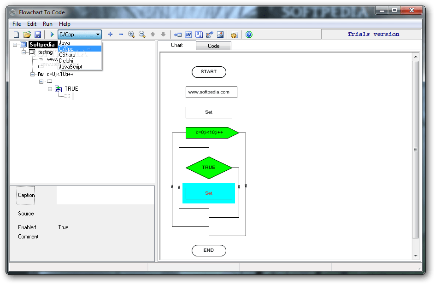Open the Run menu

click(47, 24)
